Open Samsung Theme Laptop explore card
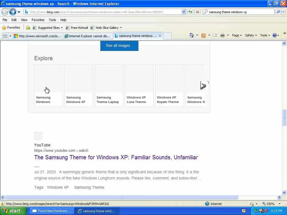Screen dimensions: 287x215 coord(109,86)
